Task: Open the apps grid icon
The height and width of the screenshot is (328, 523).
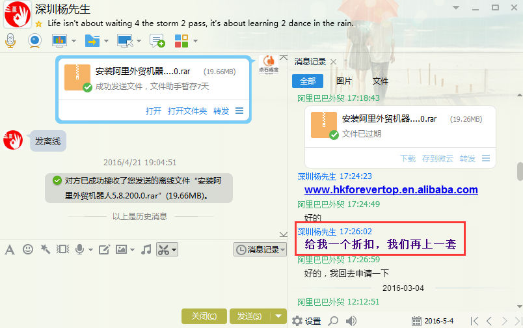Action: (x=181, y=41)
